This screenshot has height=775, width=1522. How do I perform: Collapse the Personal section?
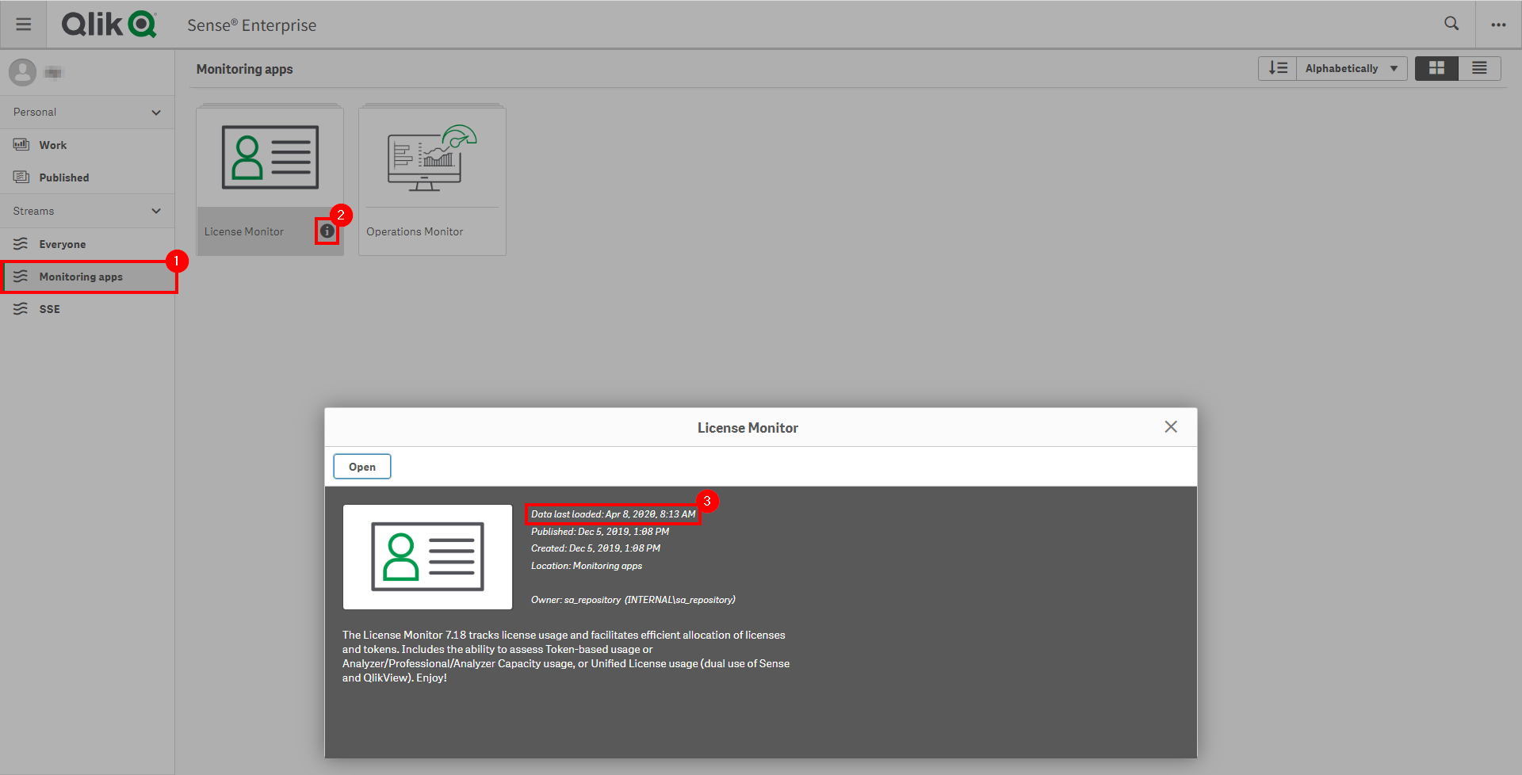point(156,112)
